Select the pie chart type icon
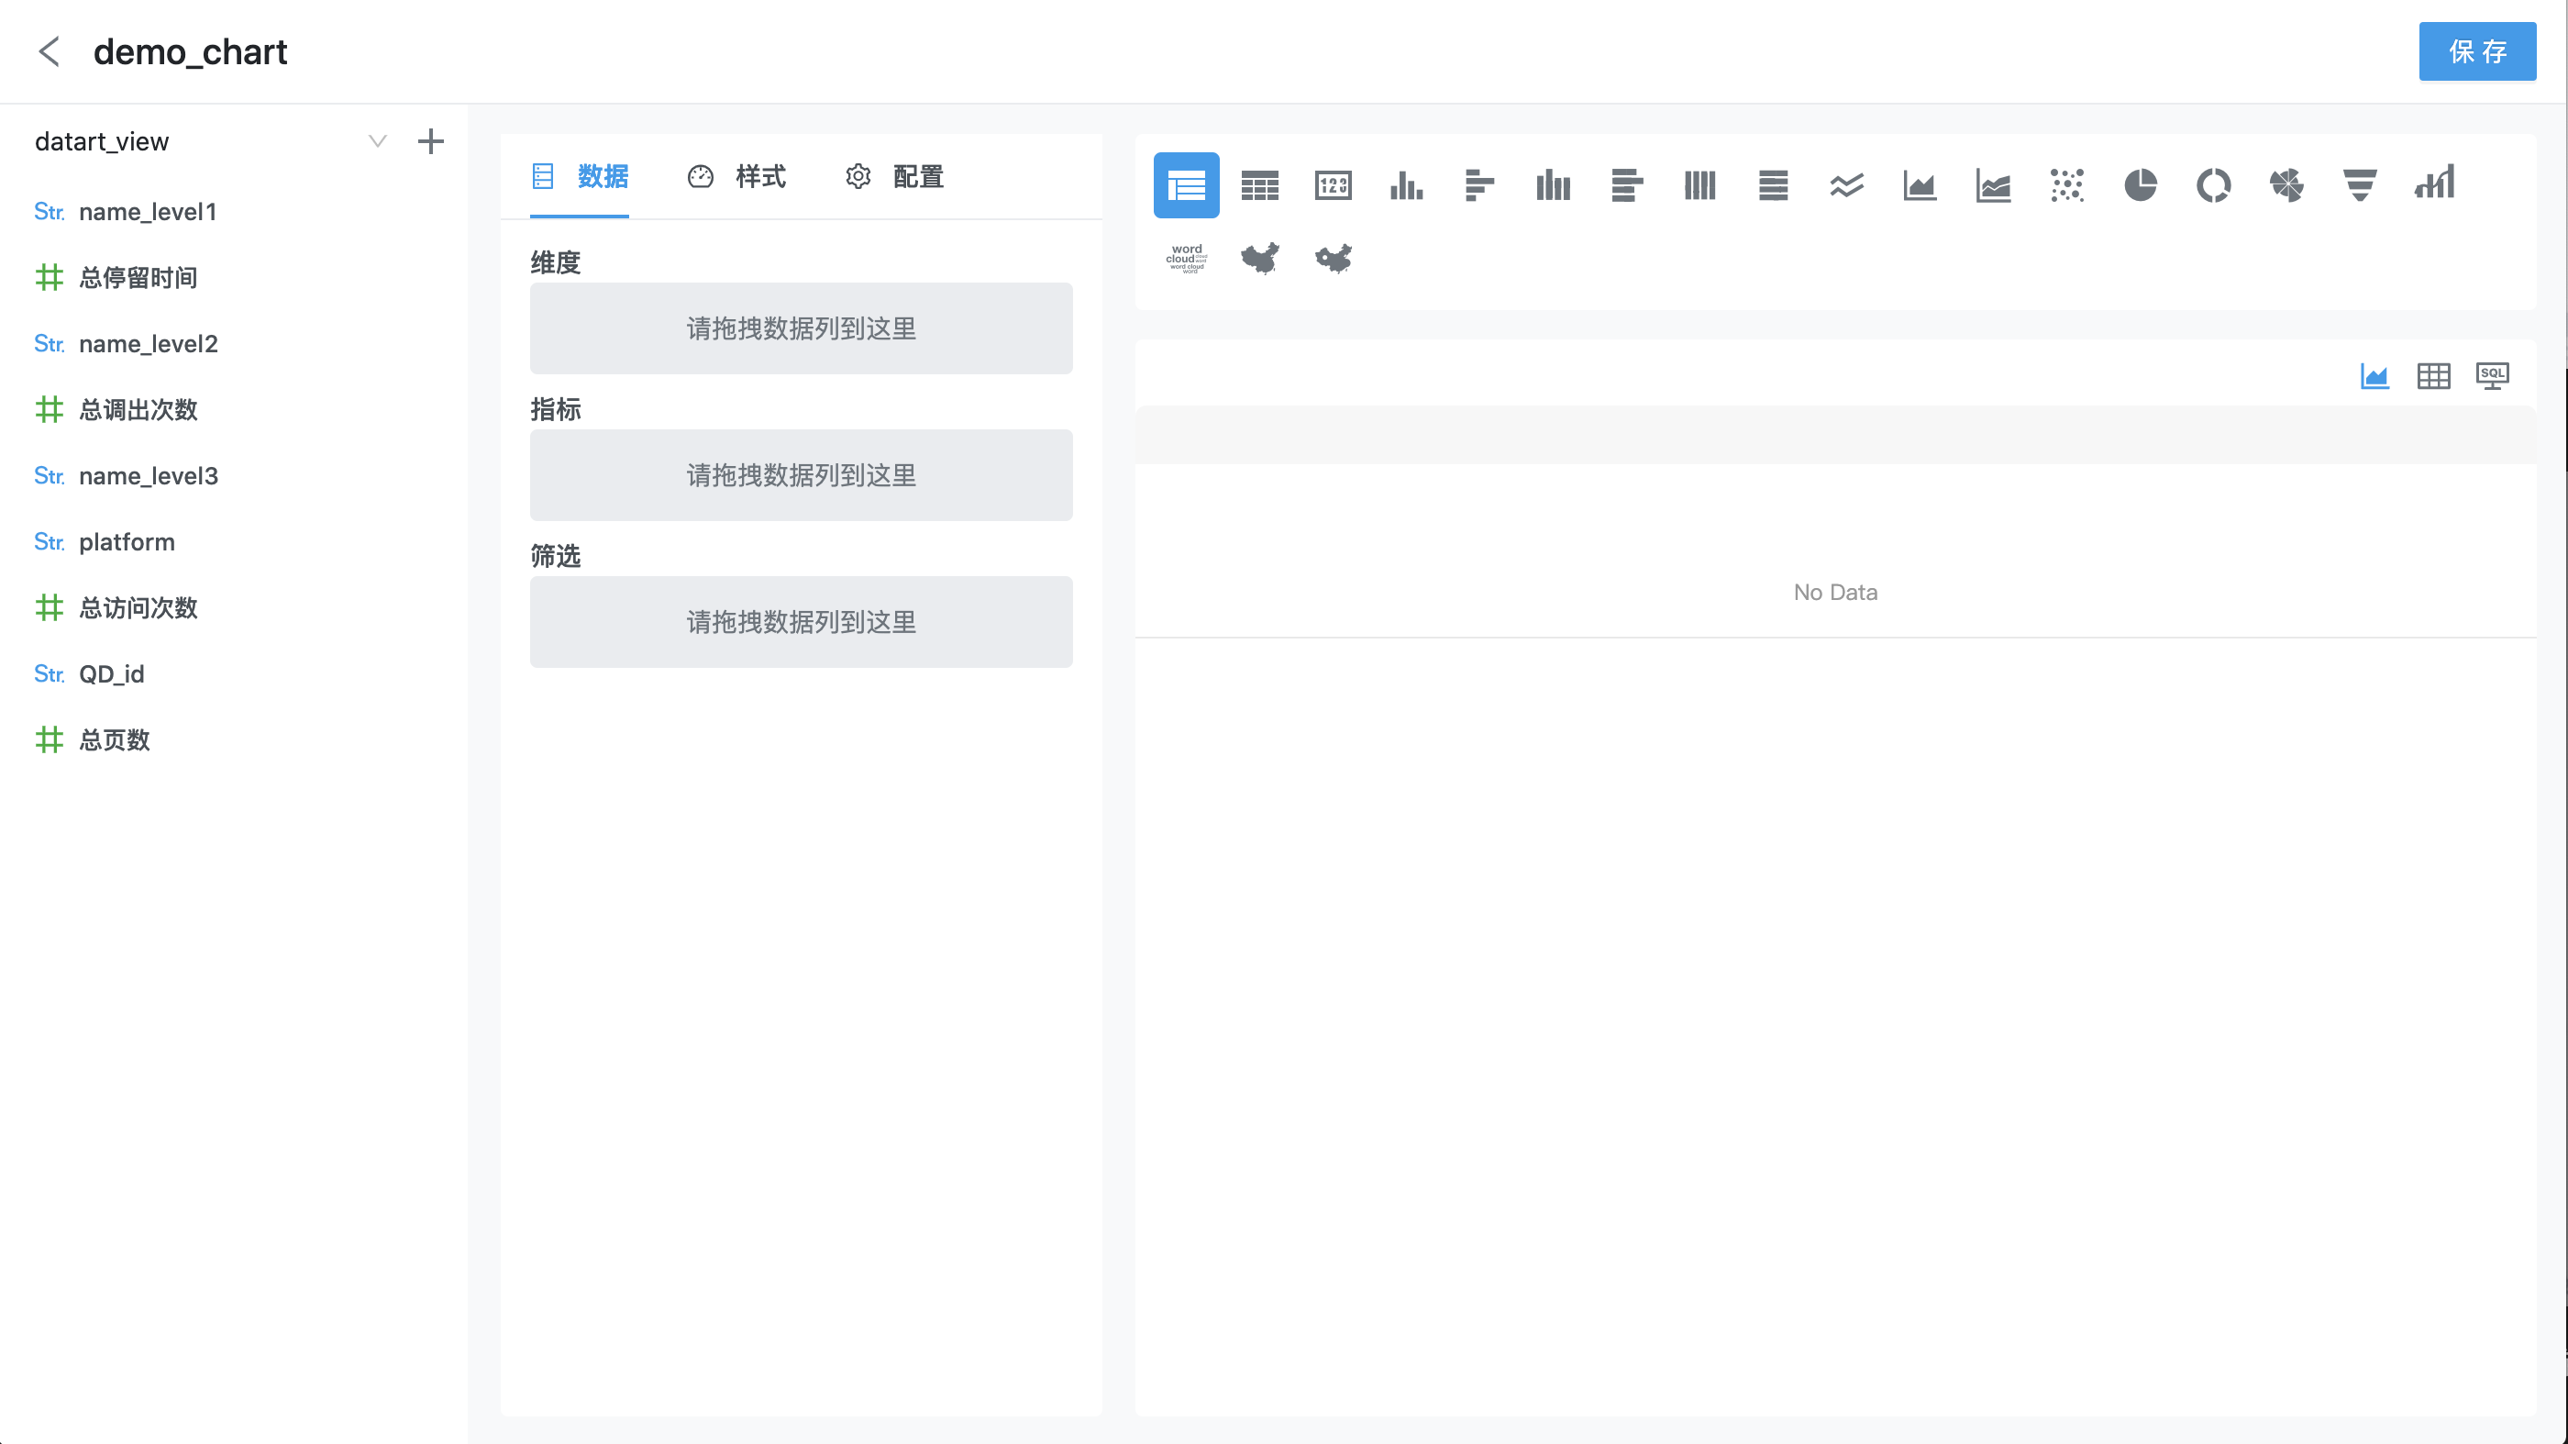 click(2140, 184)
